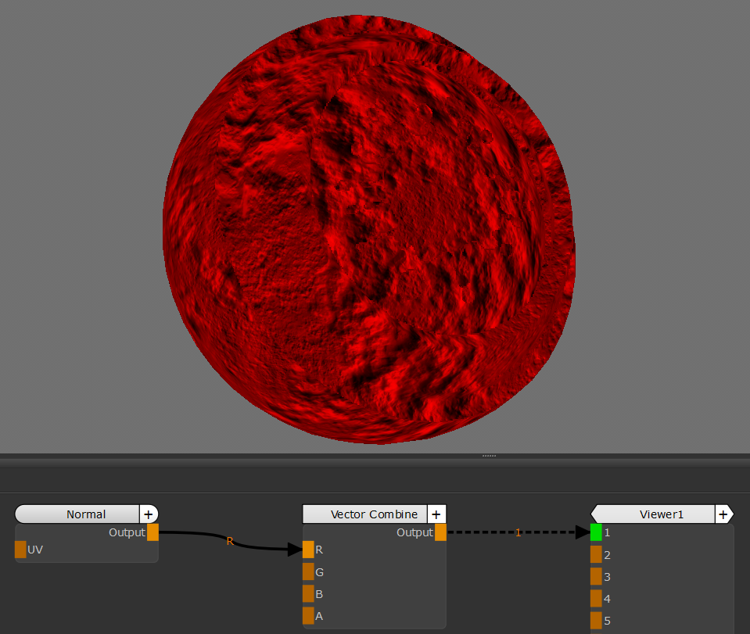Click the Vector Combine G input port

pyautogui.click(x=308, y=572)
